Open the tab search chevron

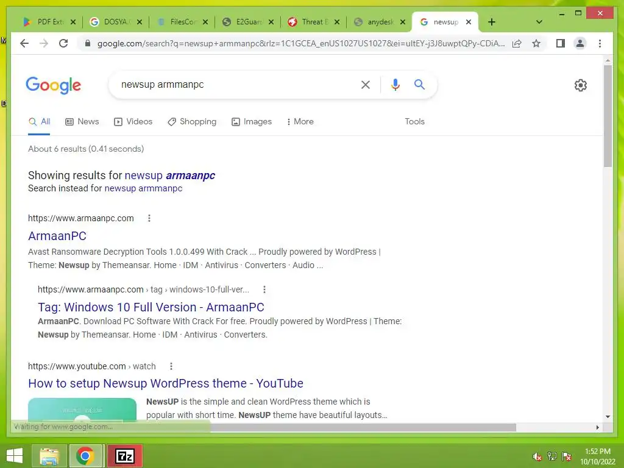click(539, 22)
